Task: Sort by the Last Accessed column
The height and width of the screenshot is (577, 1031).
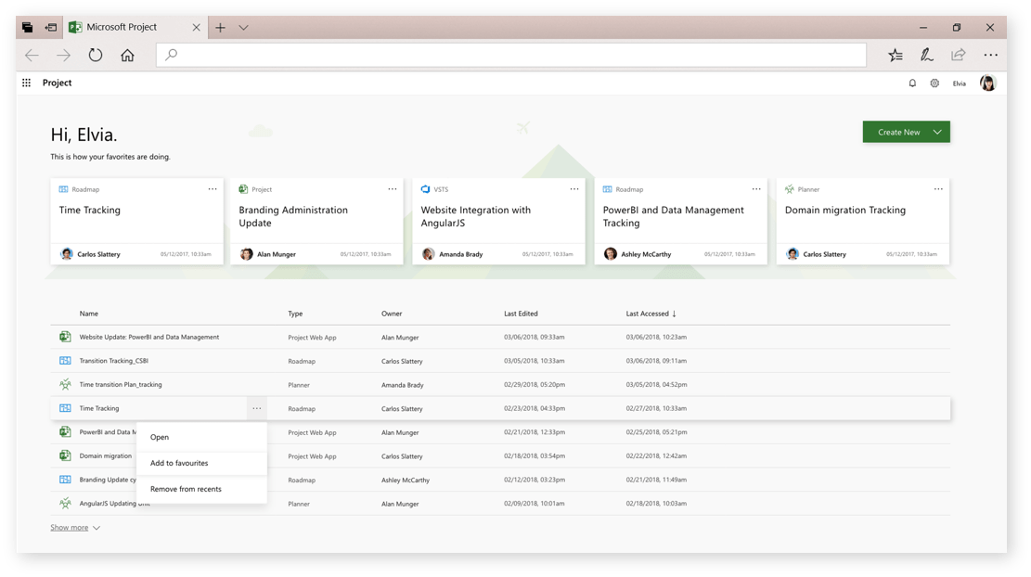Action: (x=651, y=314)
